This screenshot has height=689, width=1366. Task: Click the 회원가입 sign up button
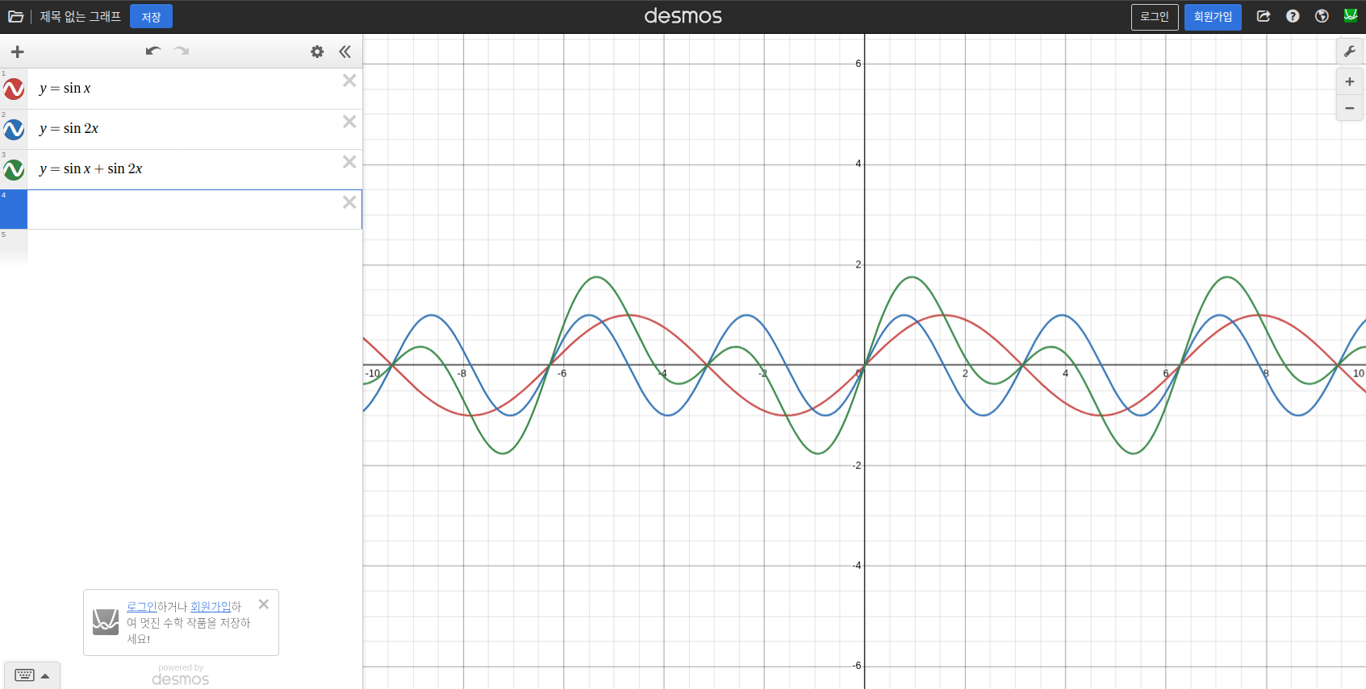[1213, 16]
